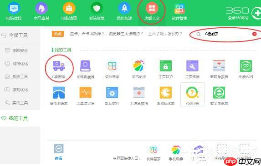The width and height of the screenshot is (261, 166).
Task: Launch the 系统盘瘦身 tool
Action: point(85,69)
